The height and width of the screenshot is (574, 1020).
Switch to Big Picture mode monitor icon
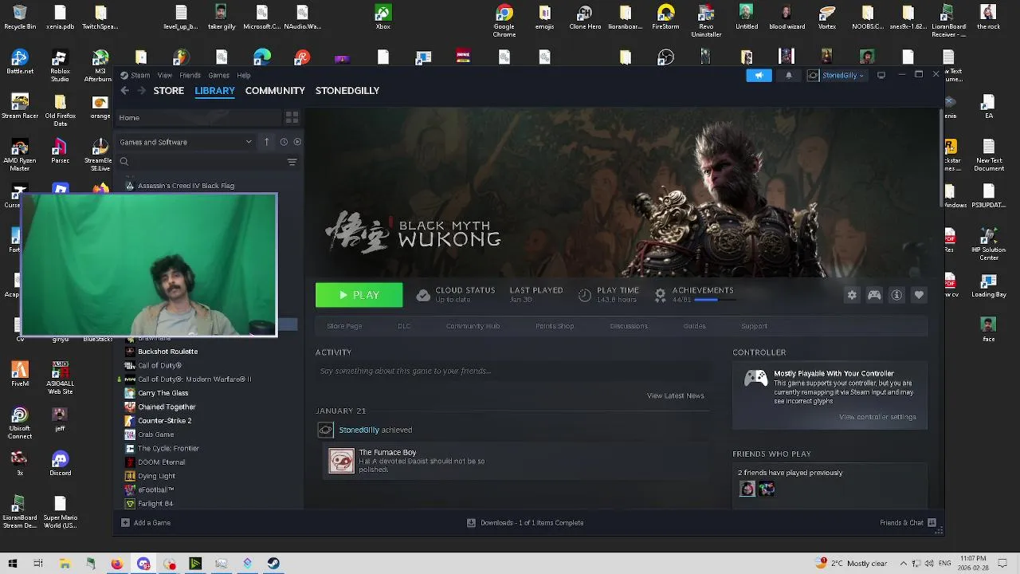coord(881,75)
